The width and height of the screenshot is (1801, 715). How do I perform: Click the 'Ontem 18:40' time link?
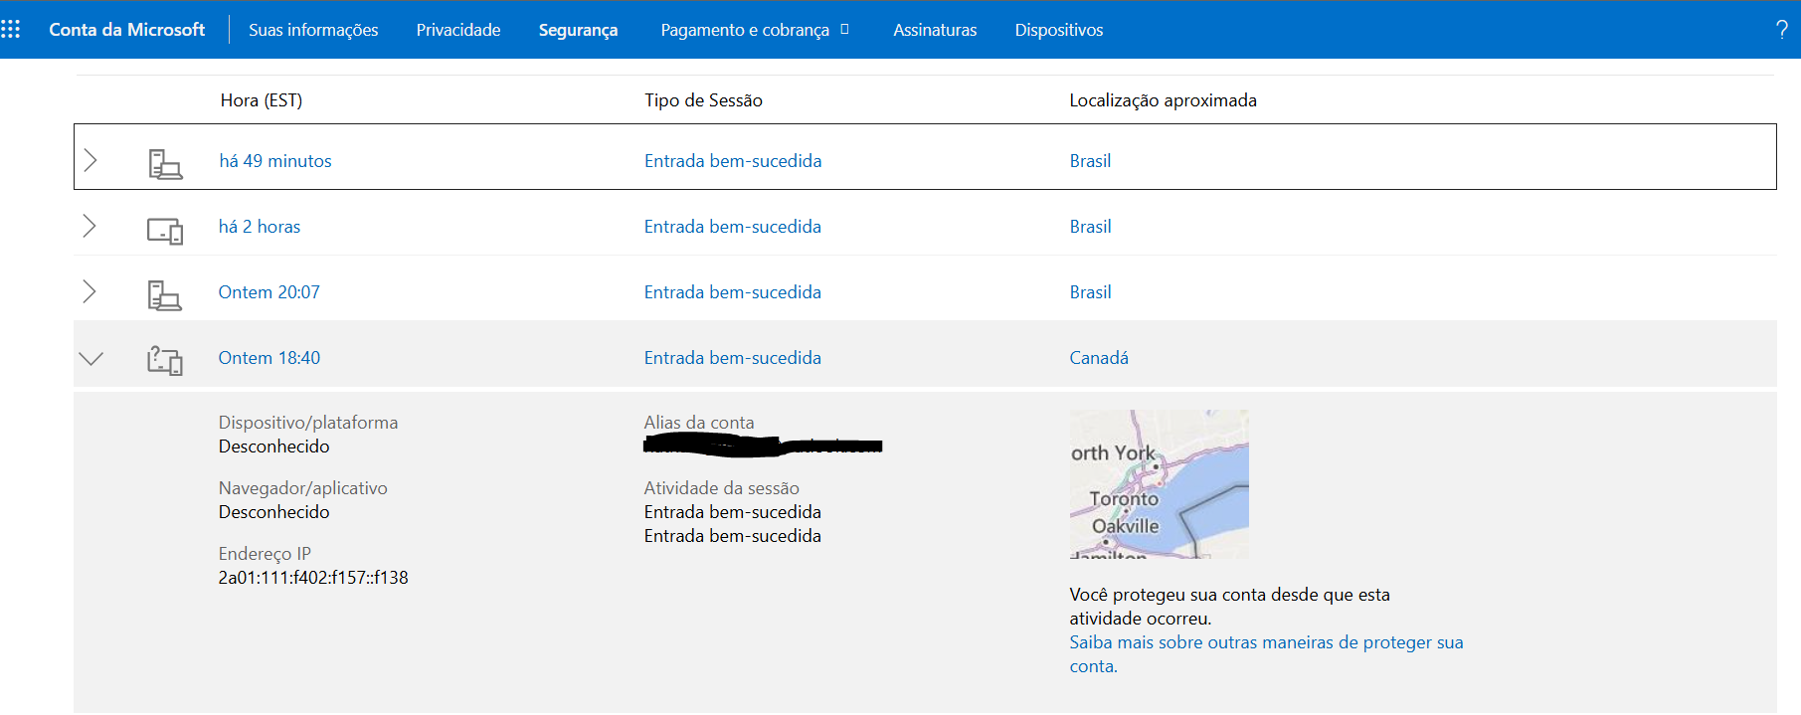pyautogui.click(x=270, y=358)
